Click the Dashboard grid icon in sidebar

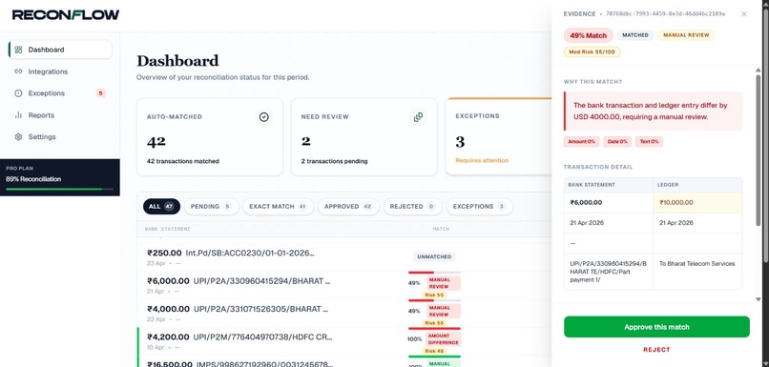(x=19, y=50)
